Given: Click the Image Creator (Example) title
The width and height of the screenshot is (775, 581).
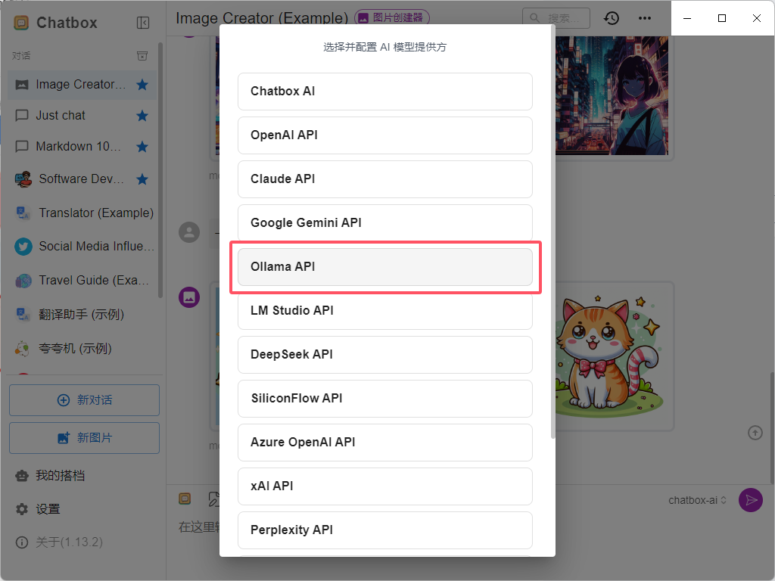Looking at the screenshot, I should pos(262,18).
